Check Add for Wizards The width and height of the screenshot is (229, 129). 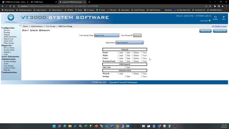click(x=118, y=73)
